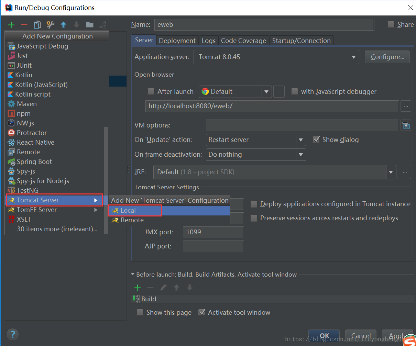Create new folder icon in toolbar
416x346 pixels.
[89, 25]
